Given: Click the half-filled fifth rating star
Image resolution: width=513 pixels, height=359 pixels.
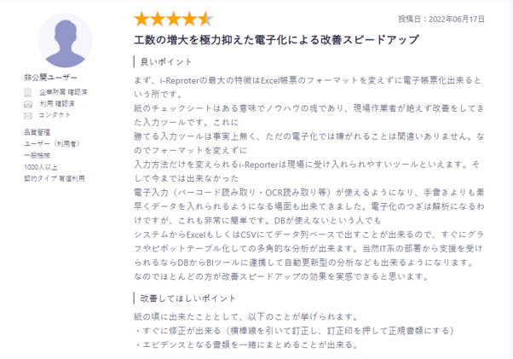Looking at the screenshot, I should tap(205, 19).
